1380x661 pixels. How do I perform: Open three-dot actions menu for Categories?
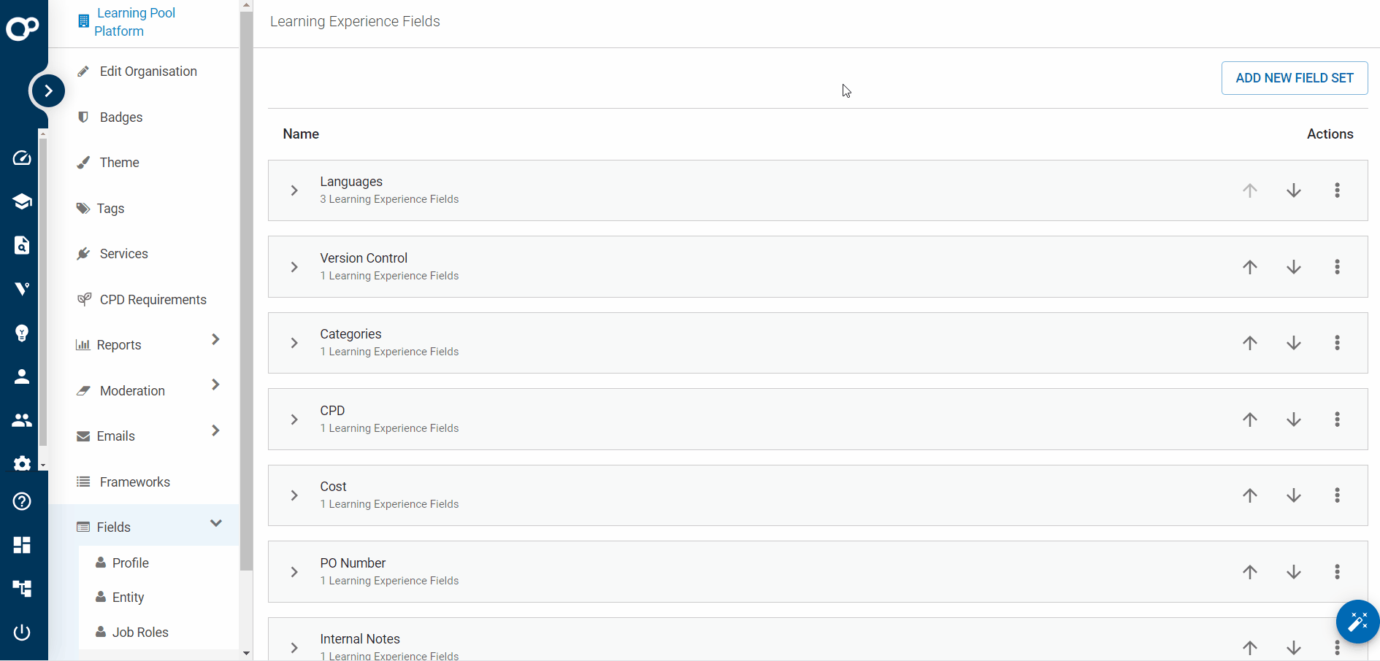[x=1337, y=343]
